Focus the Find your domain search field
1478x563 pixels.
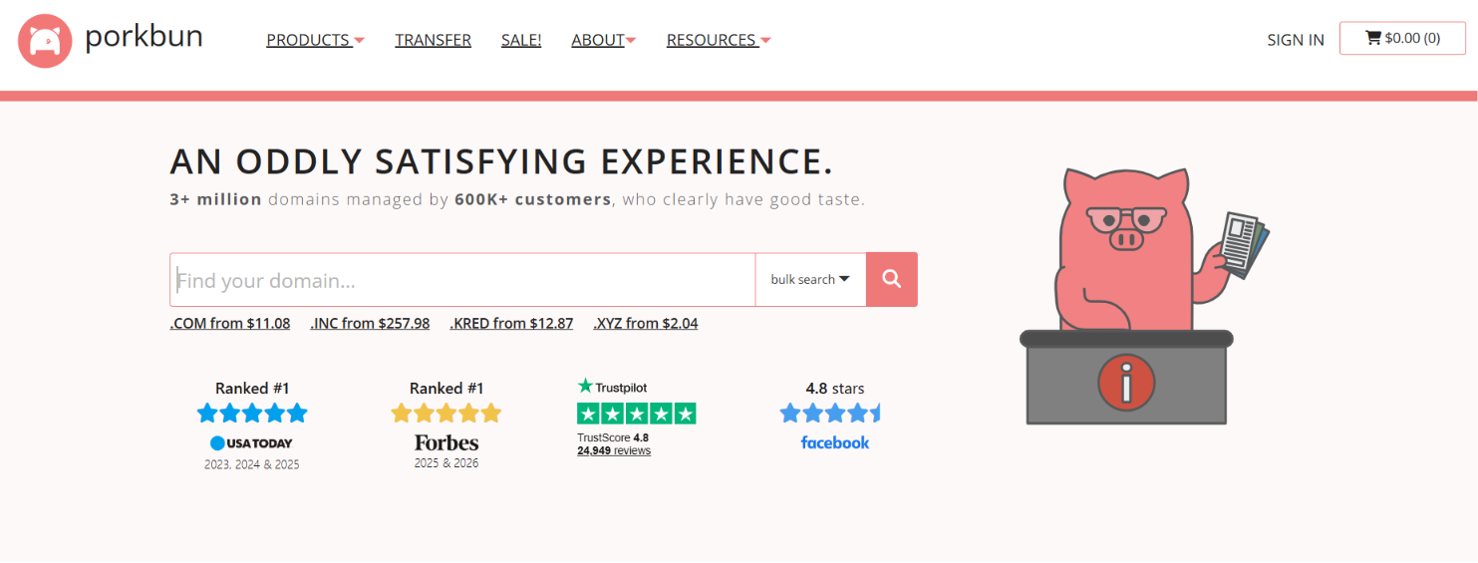coord(462,279)
